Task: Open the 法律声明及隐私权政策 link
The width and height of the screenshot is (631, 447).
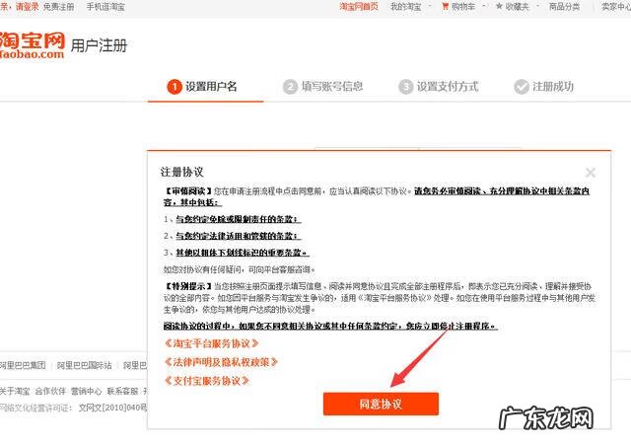Action: [221, 362]
